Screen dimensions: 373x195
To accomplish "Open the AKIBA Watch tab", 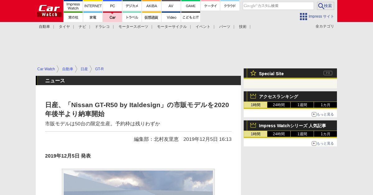I will click(152, 5).
